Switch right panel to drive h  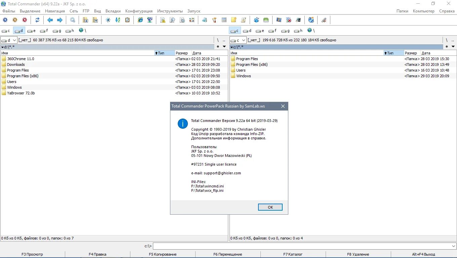[298, 31]
